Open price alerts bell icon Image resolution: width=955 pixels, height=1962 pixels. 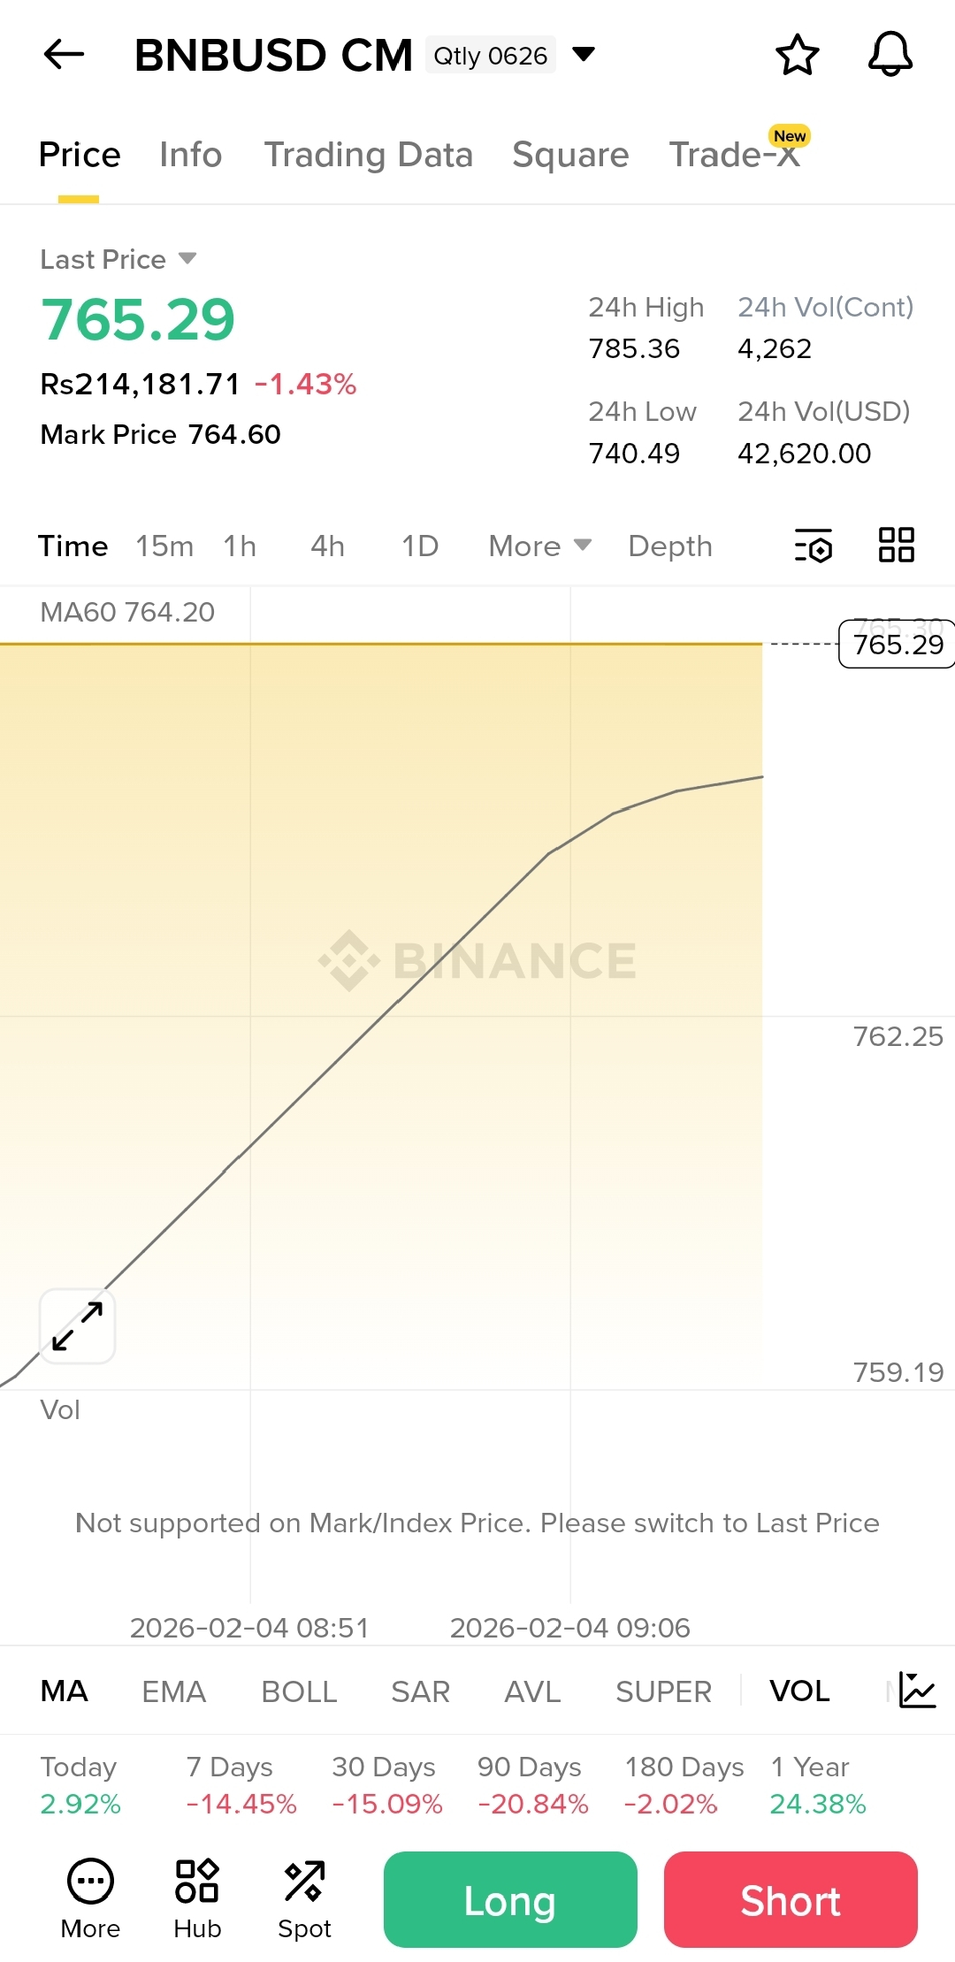tap(890, 55)
